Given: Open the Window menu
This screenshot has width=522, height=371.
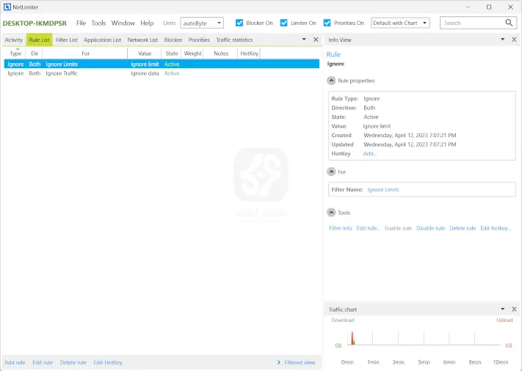Looking at the screenshot, I should coord(123,23).
